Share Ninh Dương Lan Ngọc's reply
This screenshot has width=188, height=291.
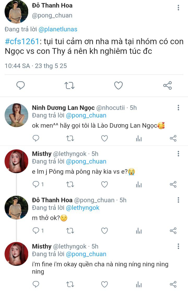coord(173,138)
